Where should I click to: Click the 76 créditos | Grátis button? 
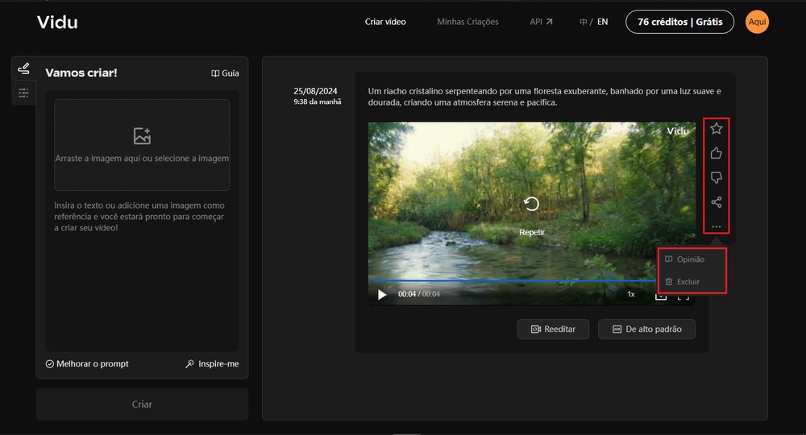(679, 22)
